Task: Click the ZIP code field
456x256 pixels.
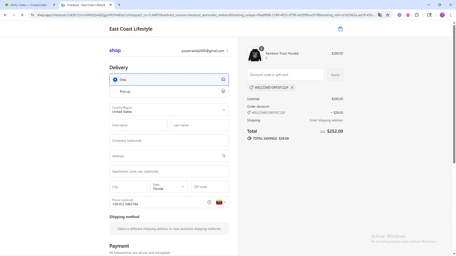Action: [x=210, y=187]
